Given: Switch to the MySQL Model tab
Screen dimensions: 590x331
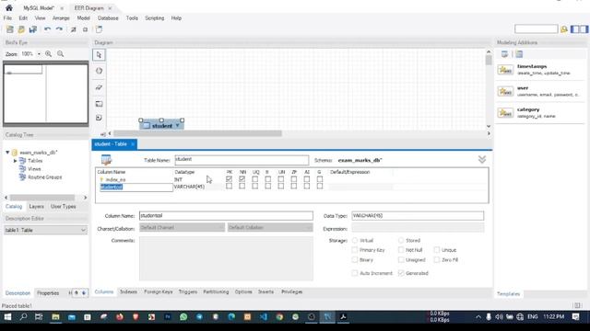Looking at the screenshot, I should (x=39, y=8).
